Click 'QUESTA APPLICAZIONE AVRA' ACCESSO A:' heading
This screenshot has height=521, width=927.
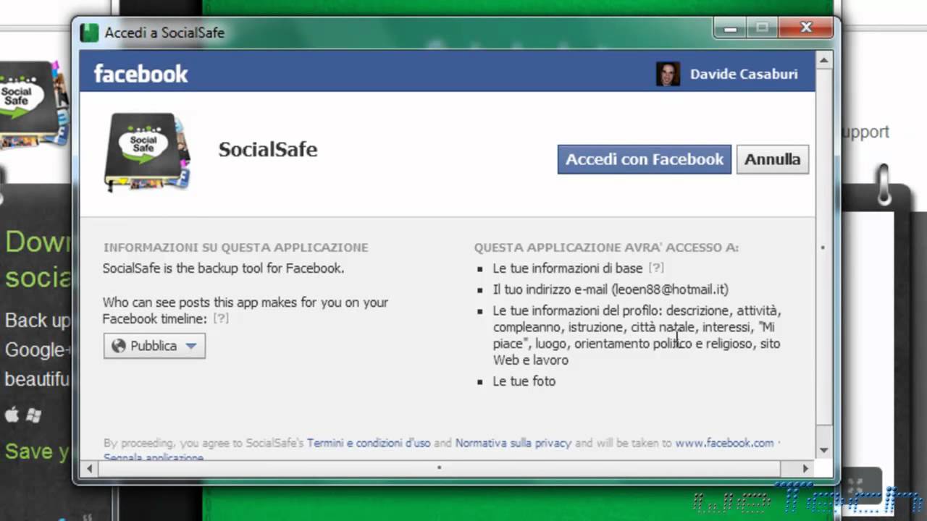tap(607, 247)
